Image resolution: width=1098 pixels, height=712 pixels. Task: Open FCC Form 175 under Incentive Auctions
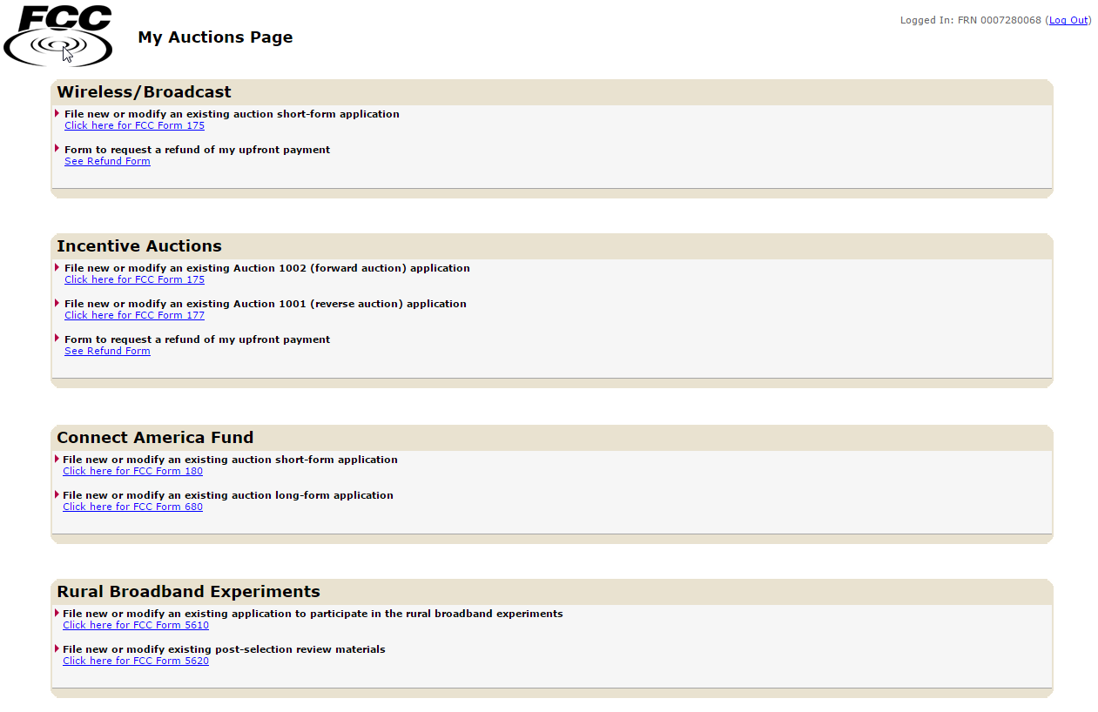click(134, 280)
